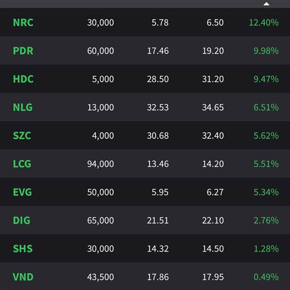The image size is (290, 290).
Task: Click the LCG ticker symbol
Action: [22, 164]
